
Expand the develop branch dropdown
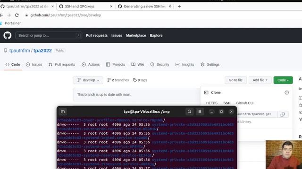pos(88,80)
